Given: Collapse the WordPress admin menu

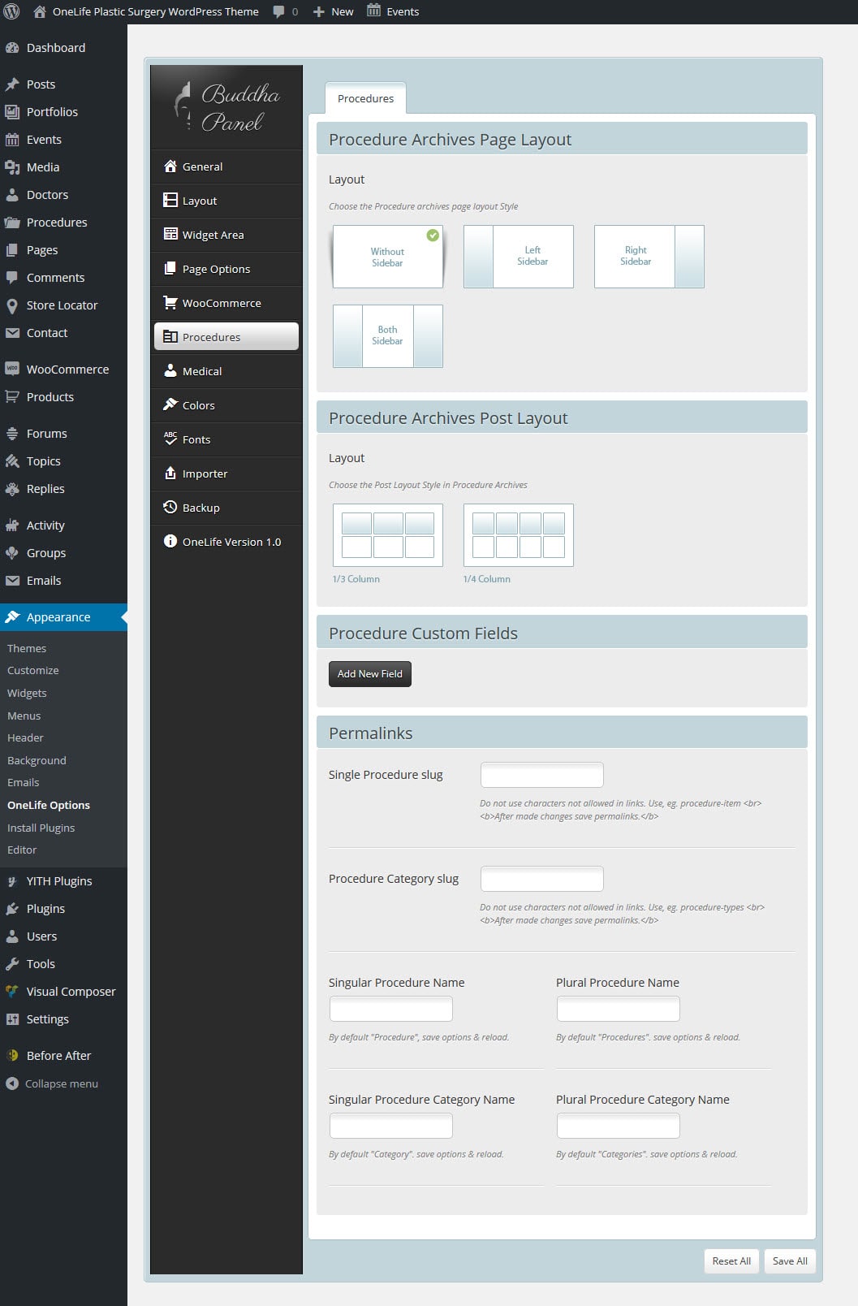Looking at the screenshot, I should tap(52, 1083).
